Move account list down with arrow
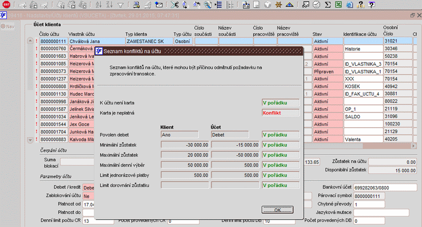 (x=30, y=140)
